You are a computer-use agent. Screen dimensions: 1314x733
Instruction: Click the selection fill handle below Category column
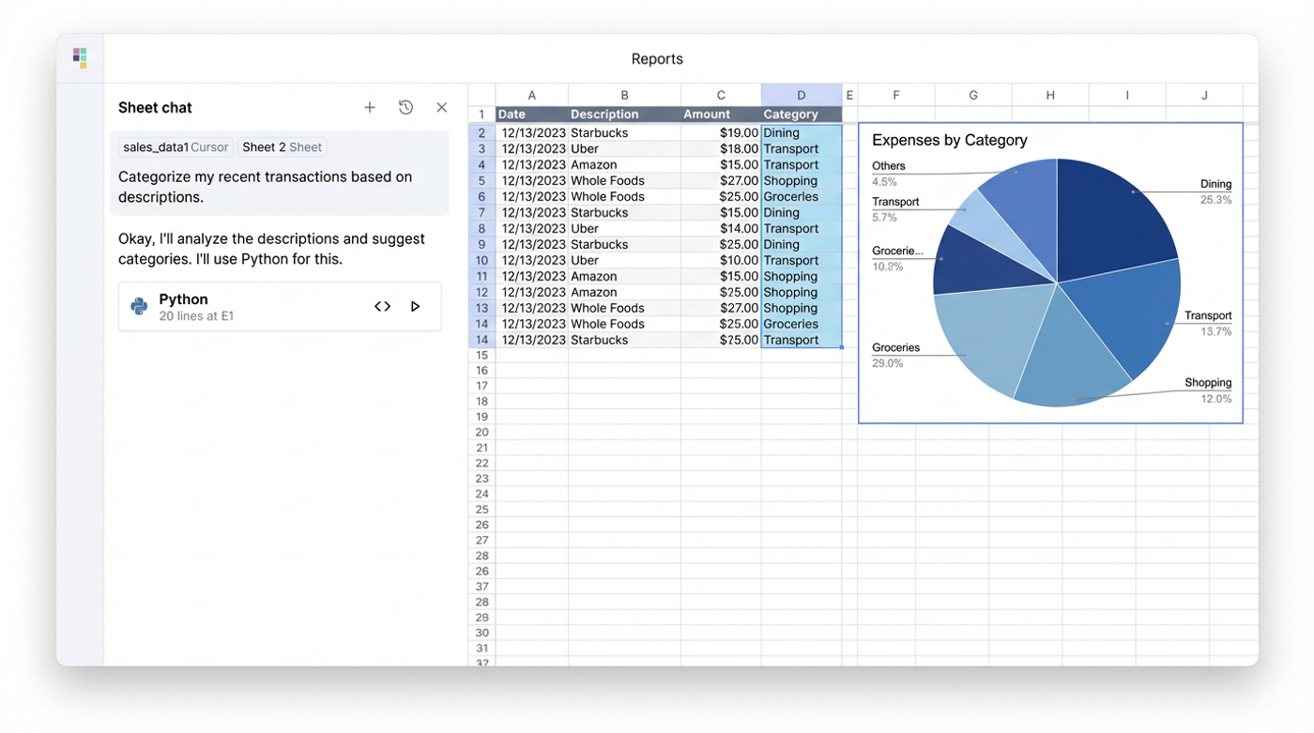tap(841, 348)
